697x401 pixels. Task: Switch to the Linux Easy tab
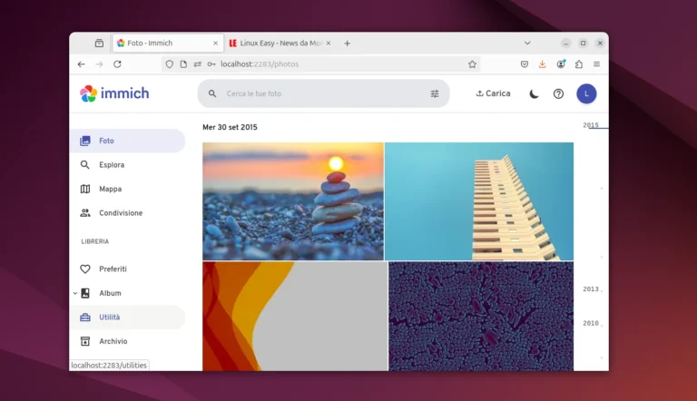[277, 43]
